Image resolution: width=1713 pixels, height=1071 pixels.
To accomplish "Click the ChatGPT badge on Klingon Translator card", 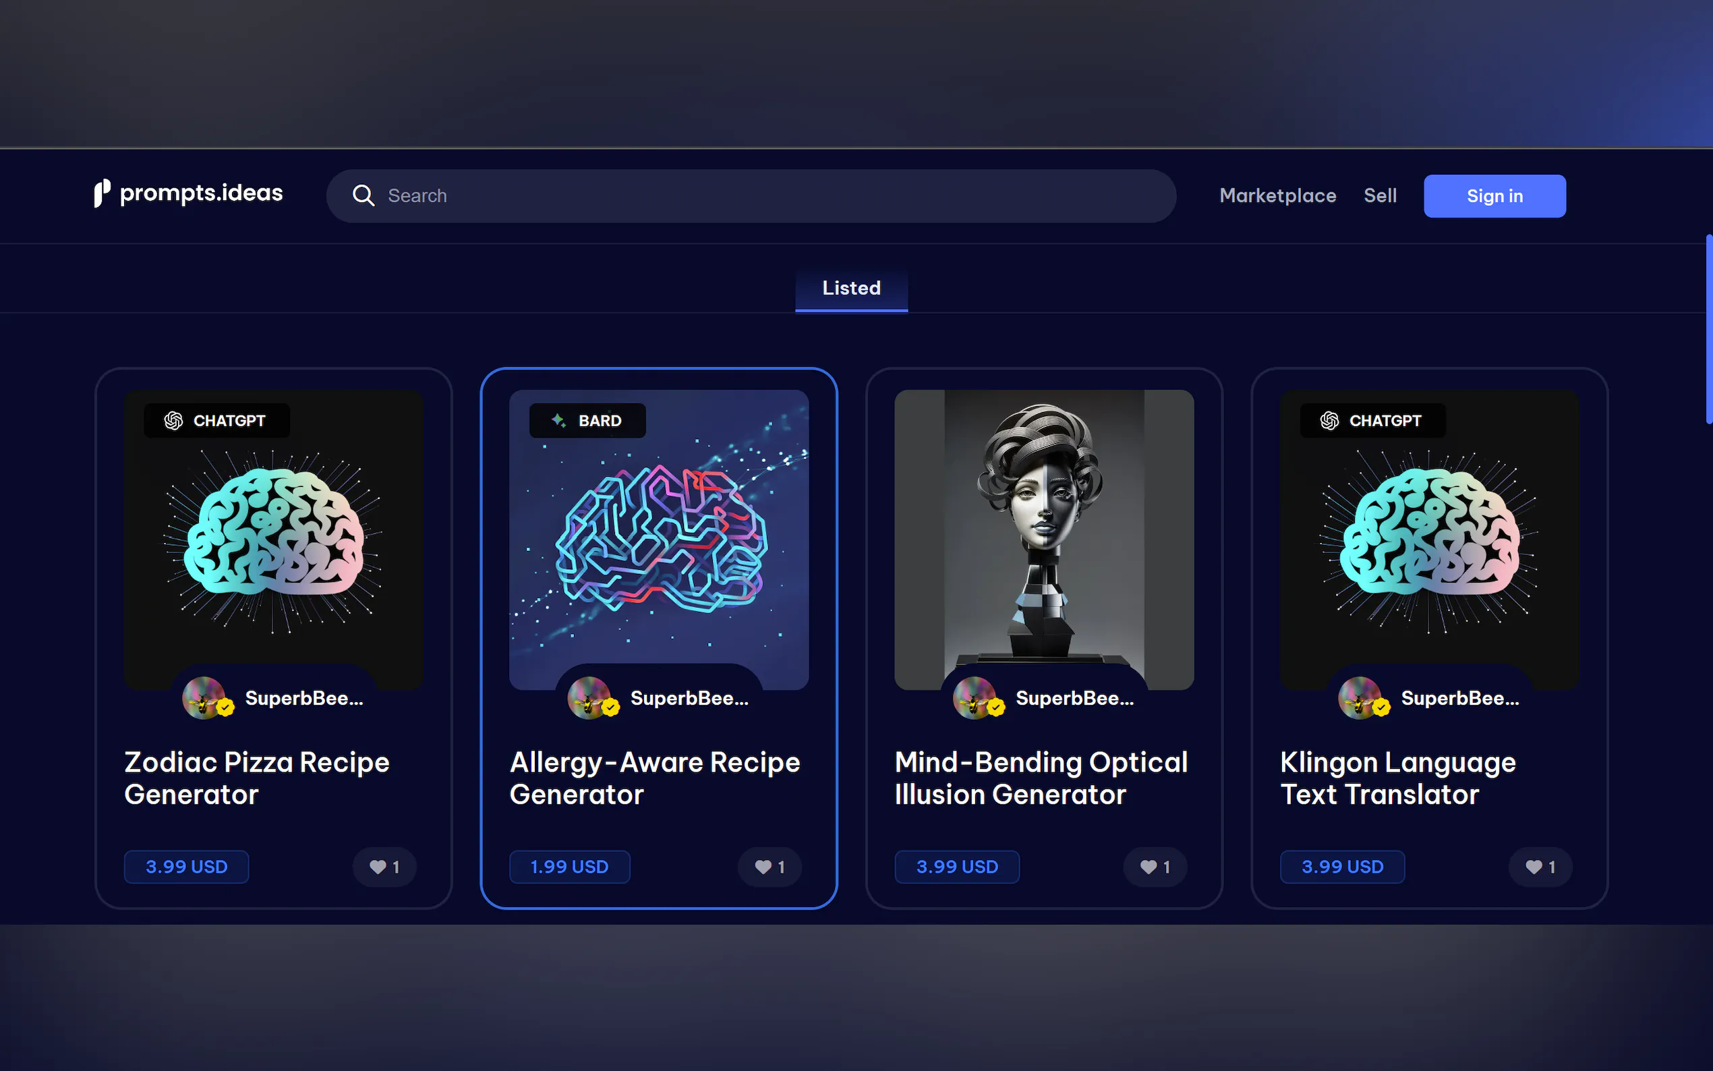I will click(1372, 421).
